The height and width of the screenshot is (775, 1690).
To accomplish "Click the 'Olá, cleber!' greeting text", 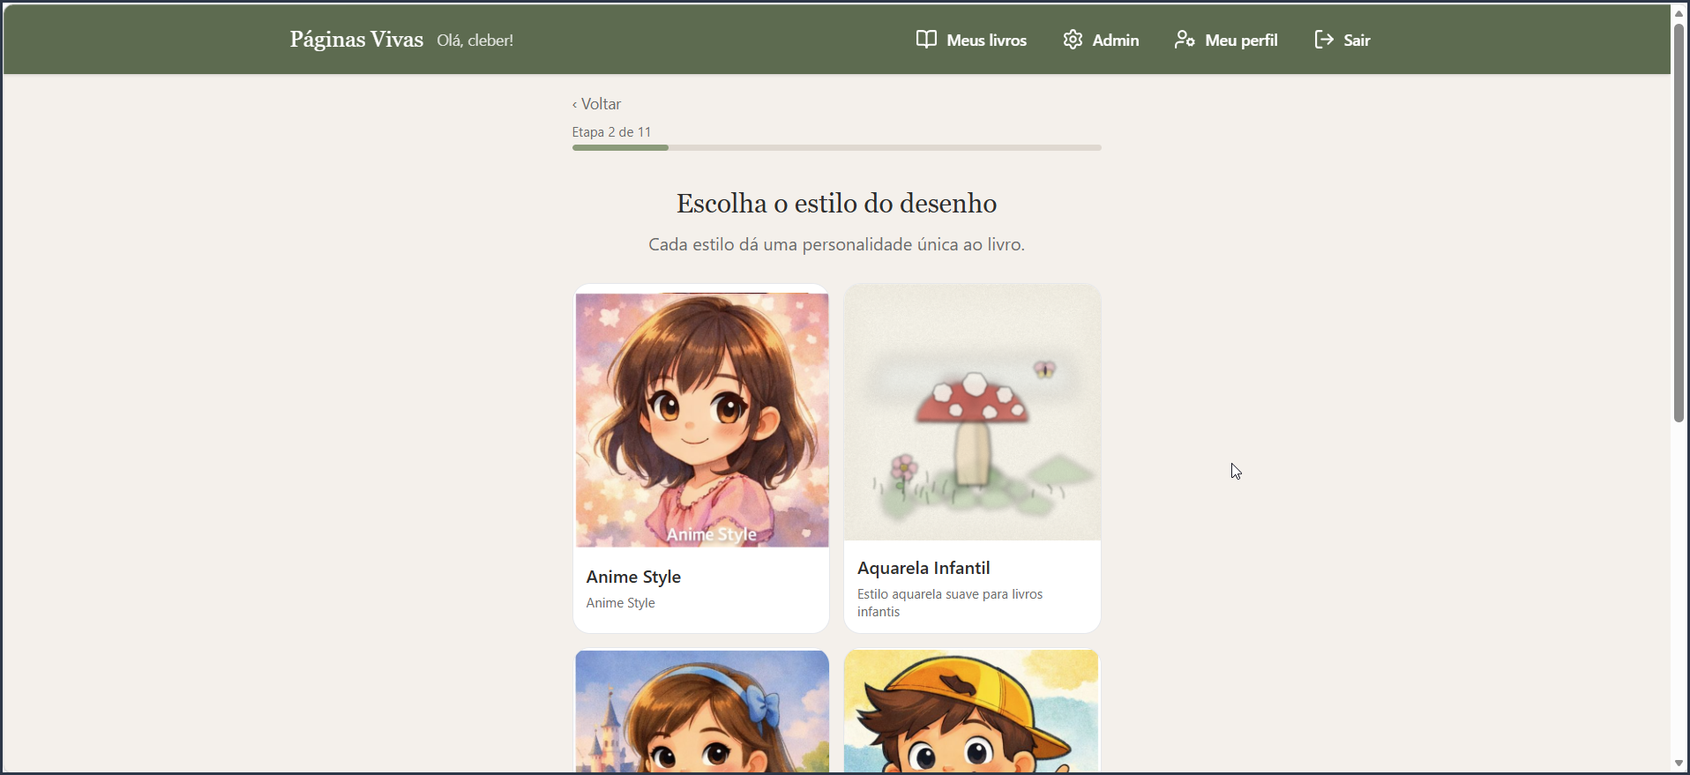I will pyautogui.click(x=475, y=41).
